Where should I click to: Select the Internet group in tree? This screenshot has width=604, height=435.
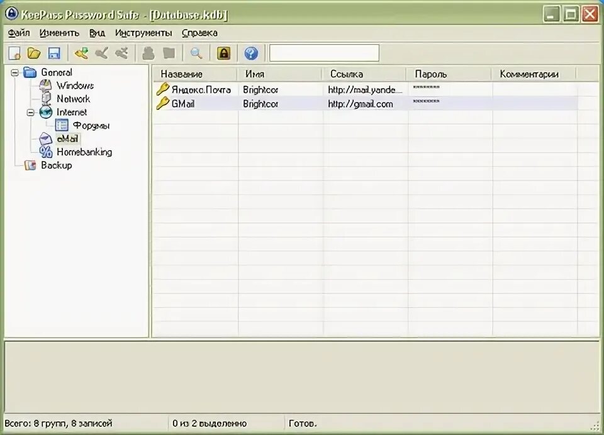[x=72, y=112]
